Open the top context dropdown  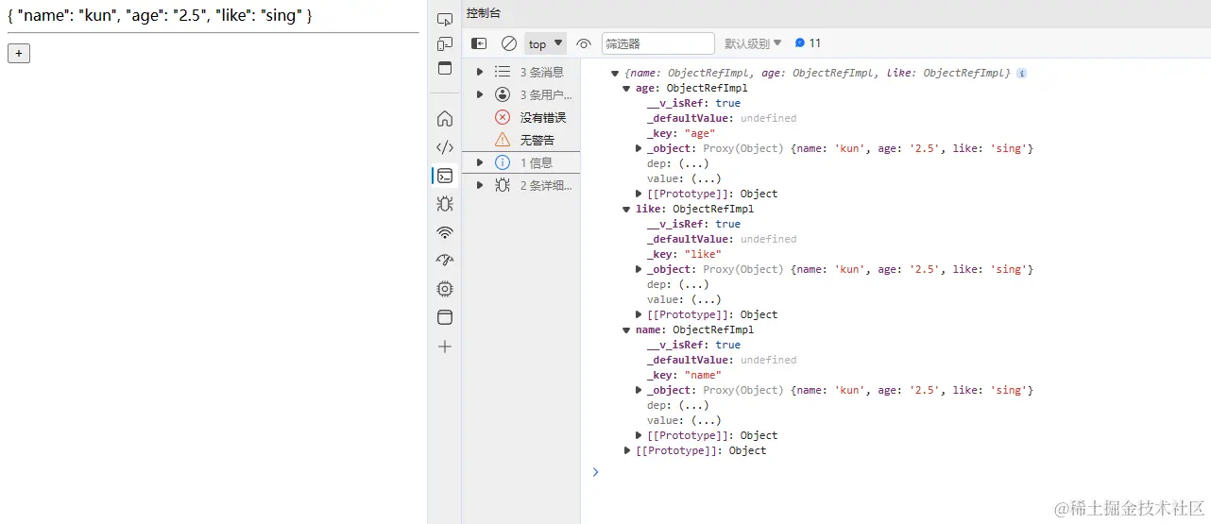coord(546,43)
